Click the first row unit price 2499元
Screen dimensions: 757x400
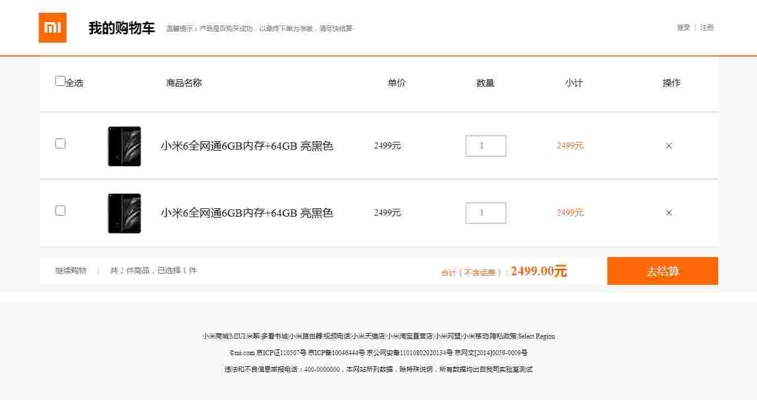(x=387, y=146)
